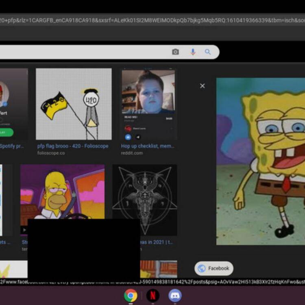305x305 pixels.
Task: Launch Netflix from the shelf
Action: tap(152, 296)
